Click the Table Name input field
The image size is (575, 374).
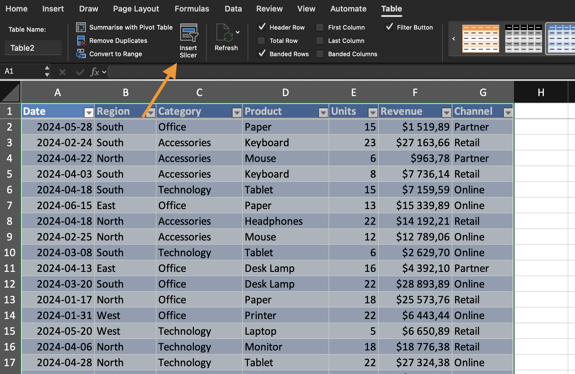click(x=33, y=48)
